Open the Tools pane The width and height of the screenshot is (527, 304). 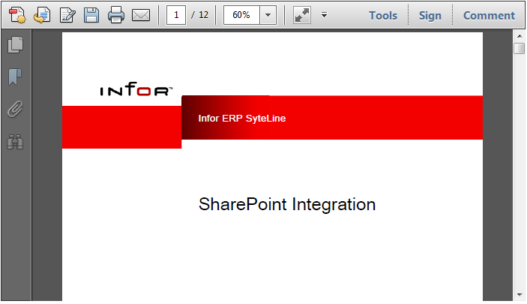(x=383, y=15)
